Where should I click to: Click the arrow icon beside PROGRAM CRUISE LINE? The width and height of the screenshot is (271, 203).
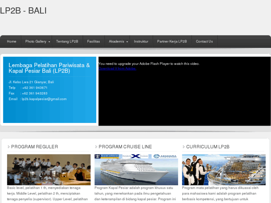(96, 147)
